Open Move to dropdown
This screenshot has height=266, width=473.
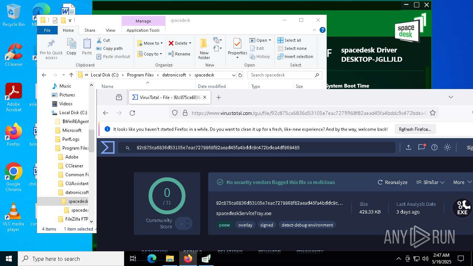click(150, 43)
